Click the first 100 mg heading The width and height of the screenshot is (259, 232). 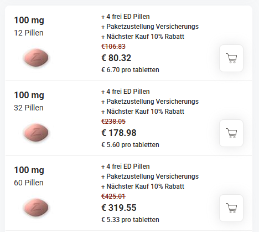tap(29, 21)
